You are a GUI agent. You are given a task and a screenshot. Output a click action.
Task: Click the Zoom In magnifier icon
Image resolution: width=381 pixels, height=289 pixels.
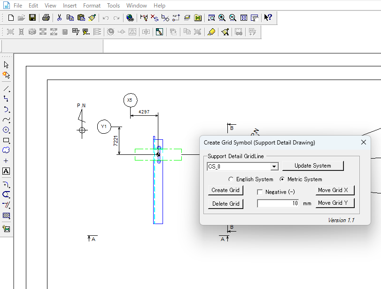(222, 18)
